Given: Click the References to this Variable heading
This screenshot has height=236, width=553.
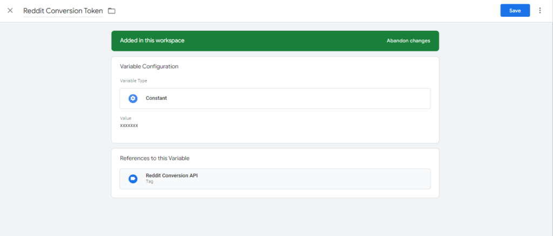Looking at the screenshot, I should [x=154, y=158].
